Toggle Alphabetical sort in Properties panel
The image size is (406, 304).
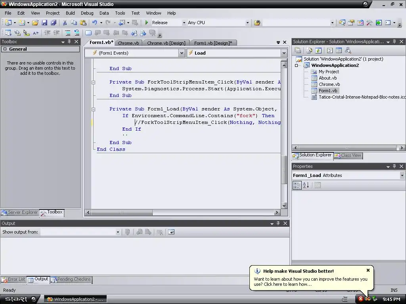coord(306,185)
